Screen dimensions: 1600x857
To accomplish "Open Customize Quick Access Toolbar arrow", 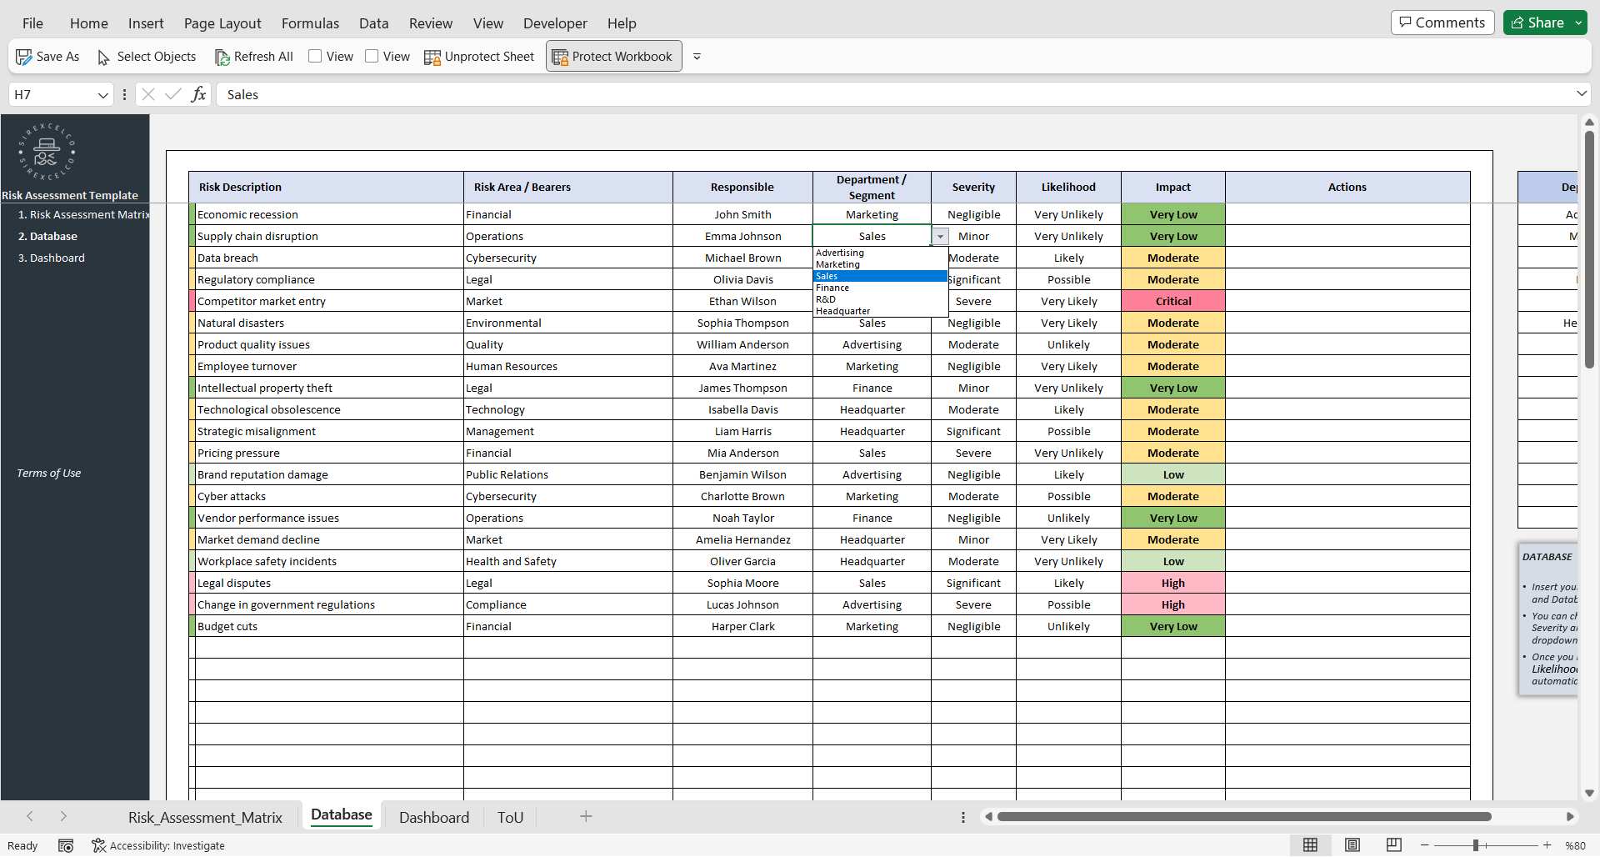I will tap(697, 57).
